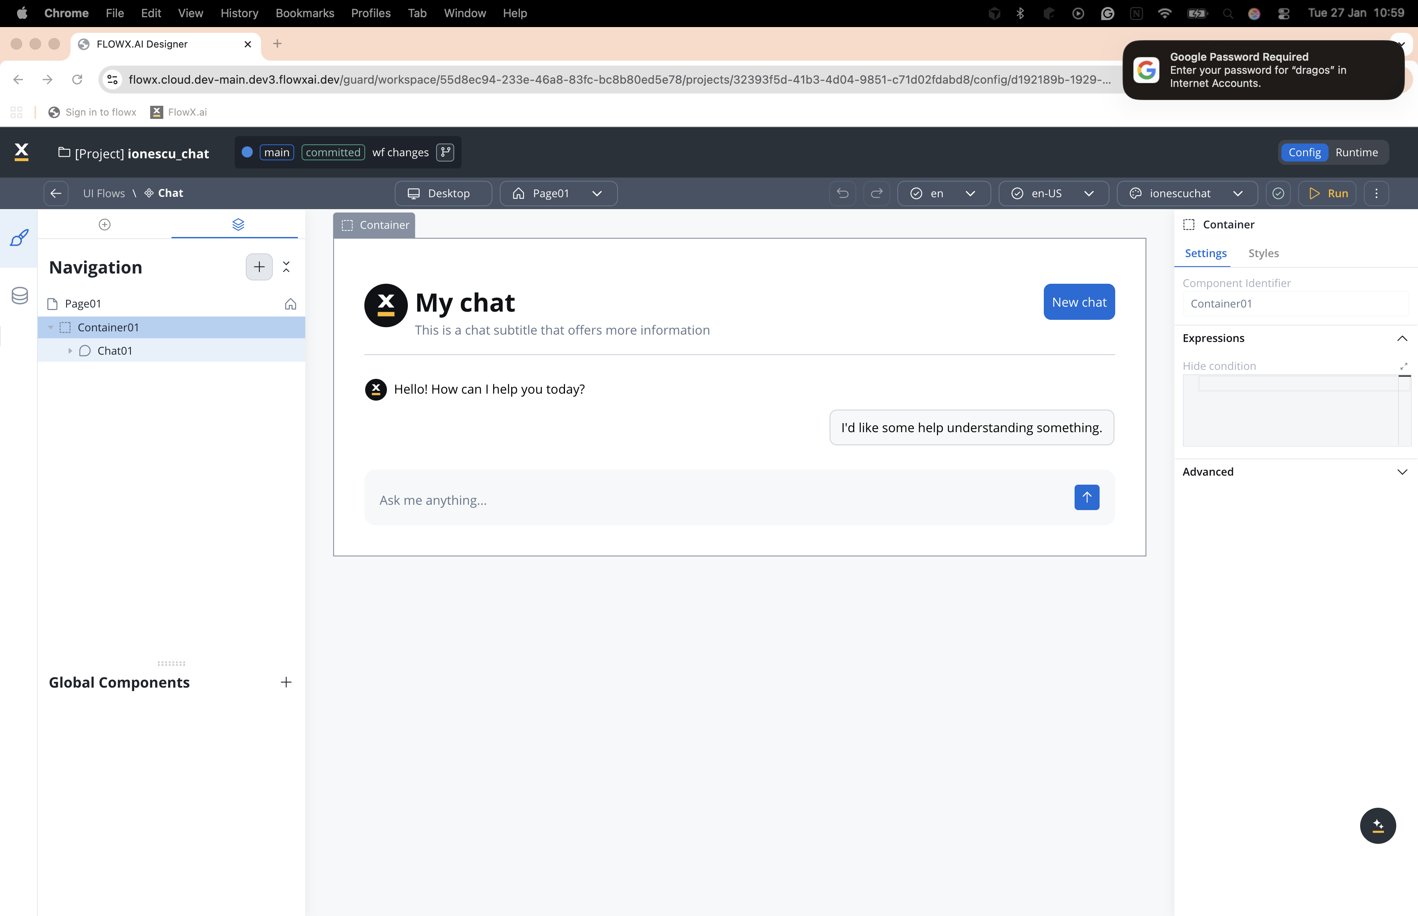Click the checkmark validation icon beside Run
The width and height of the screenshot is (1418, 916).
(x=1278, y=193)
